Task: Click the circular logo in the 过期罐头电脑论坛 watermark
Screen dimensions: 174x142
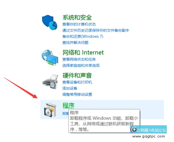Action: [134, 130]
